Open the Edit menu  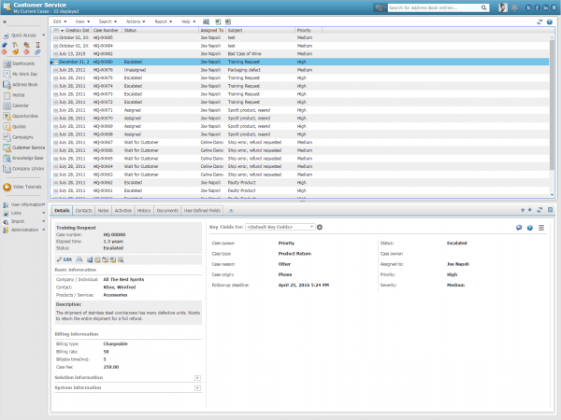pos(60,21)
